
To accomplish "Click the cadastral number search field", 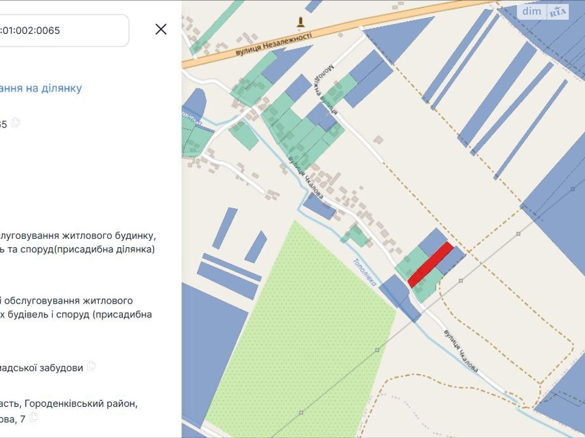I will coord(62,30).
